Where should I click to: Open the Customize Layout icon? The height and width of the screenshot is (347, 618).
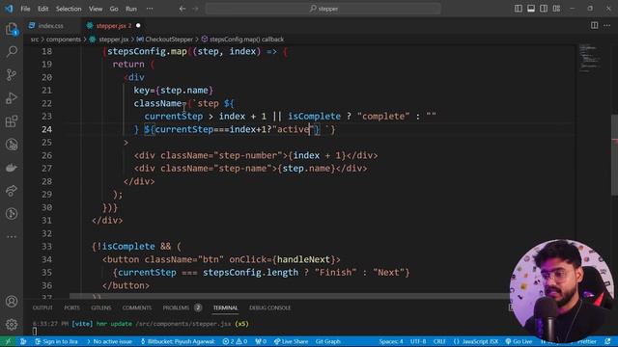pos(556,9)
